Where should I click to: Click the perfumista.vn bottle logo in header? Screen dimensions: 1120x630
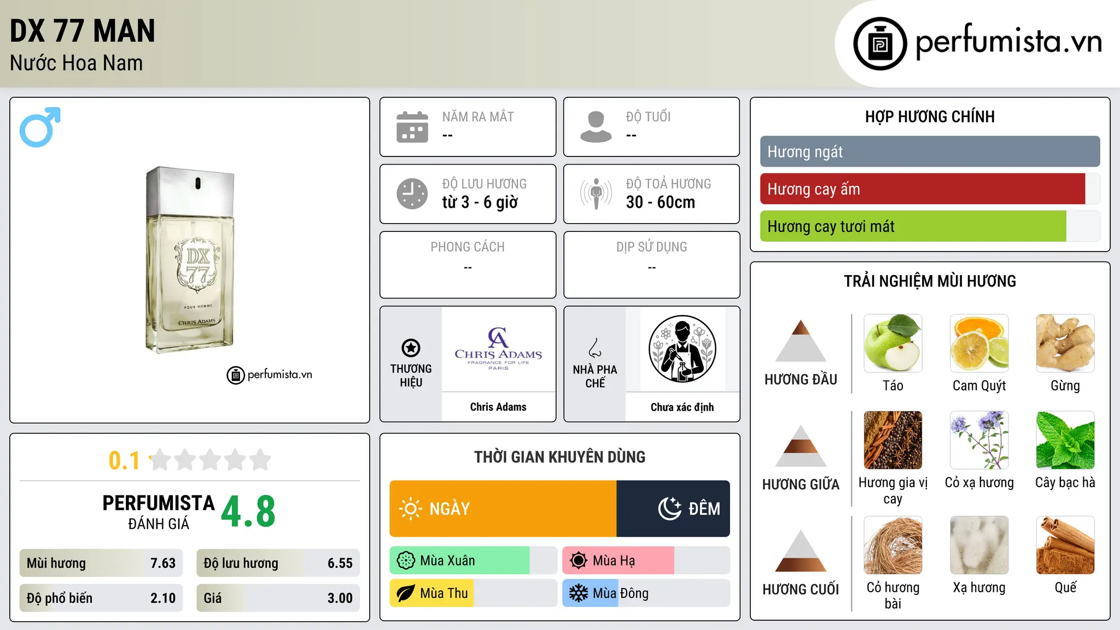pos(880,44)
